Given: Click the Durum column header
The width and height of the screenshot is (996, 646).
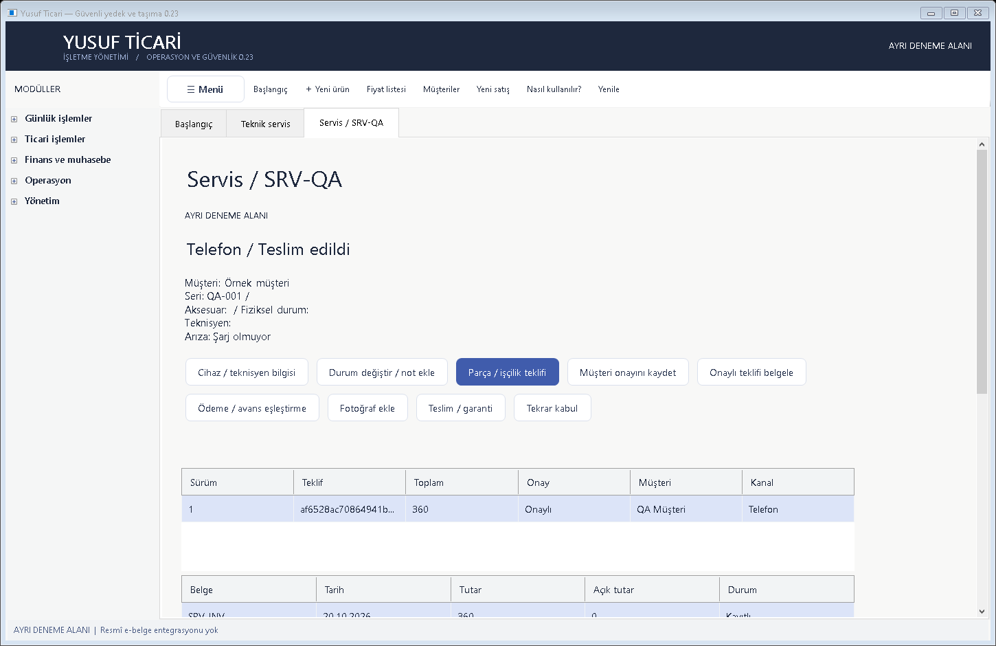Looking at the screenshot, I should click(x=786, y=590).
